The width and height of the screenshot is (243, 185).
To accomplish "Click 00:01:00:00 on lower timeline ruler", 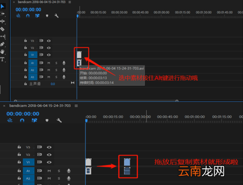I will point(195,117).
